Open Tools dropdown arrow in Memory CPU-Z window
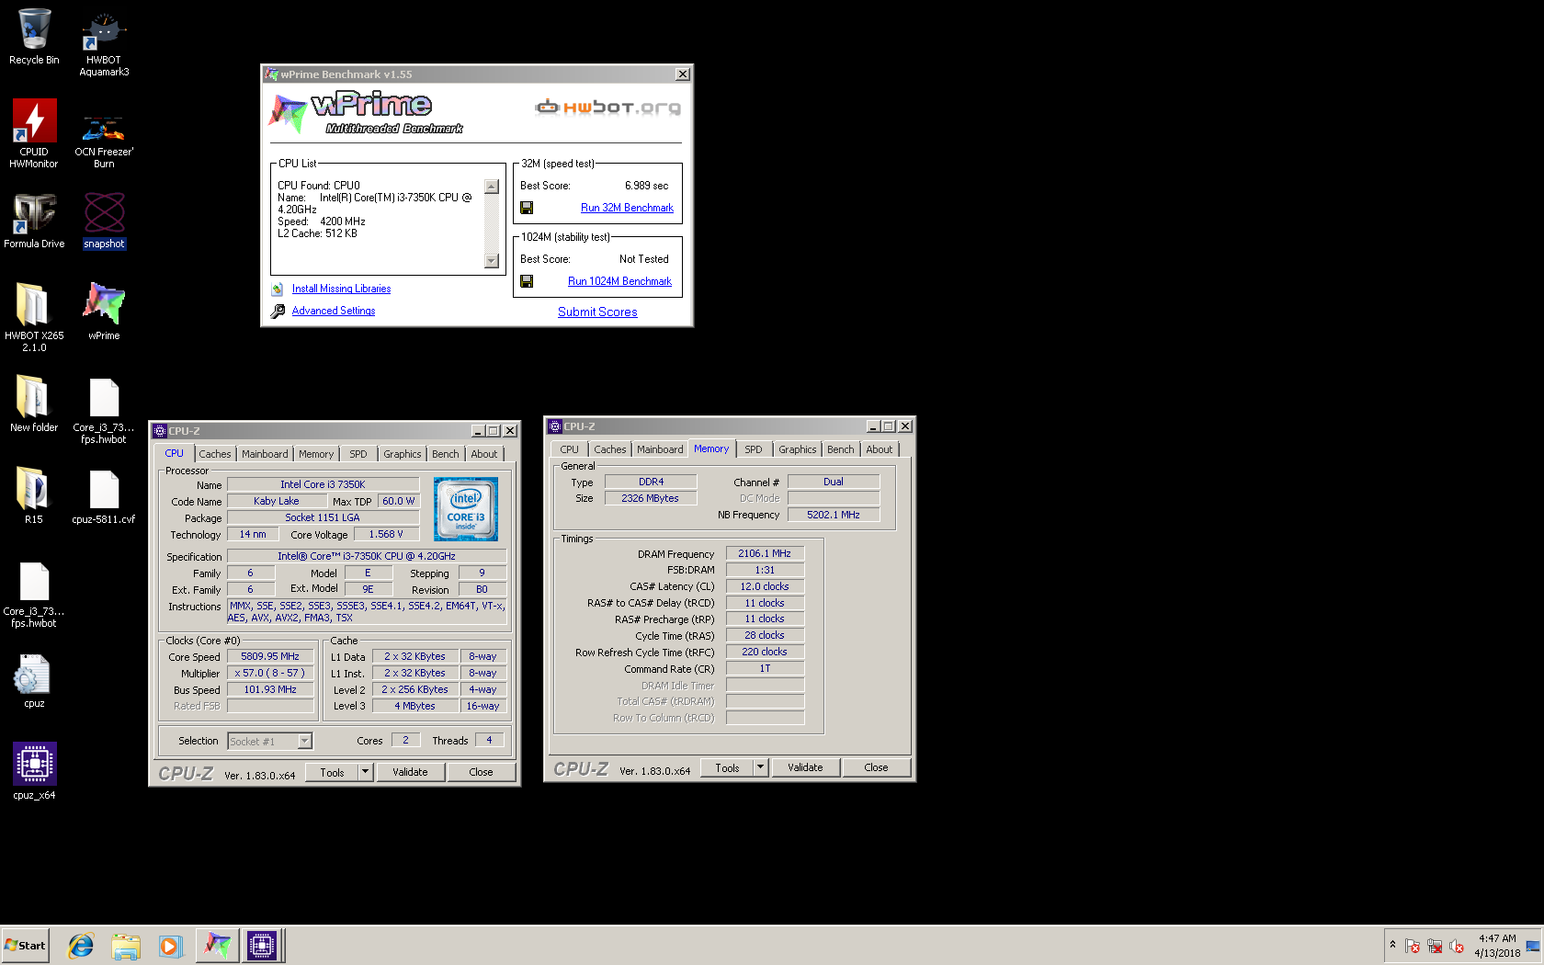 coord(760,767)
